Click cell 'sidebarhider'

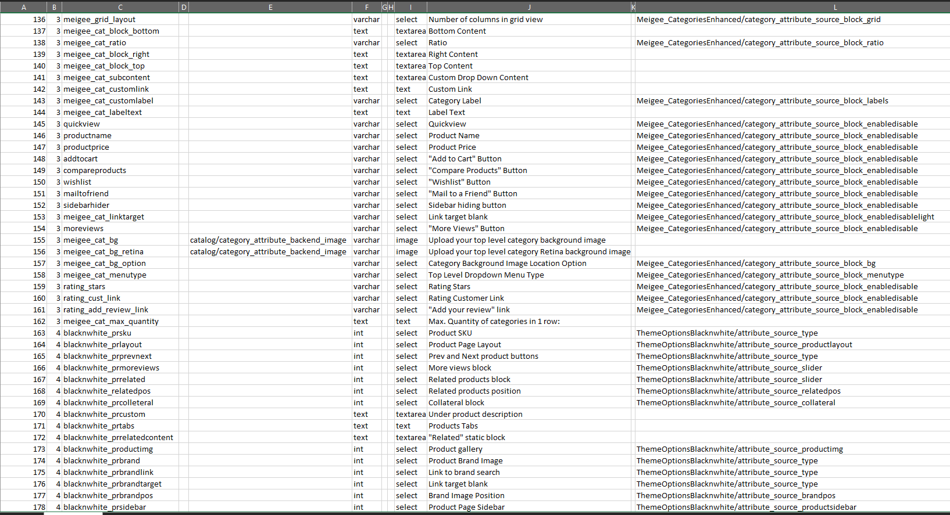point(120,205)
